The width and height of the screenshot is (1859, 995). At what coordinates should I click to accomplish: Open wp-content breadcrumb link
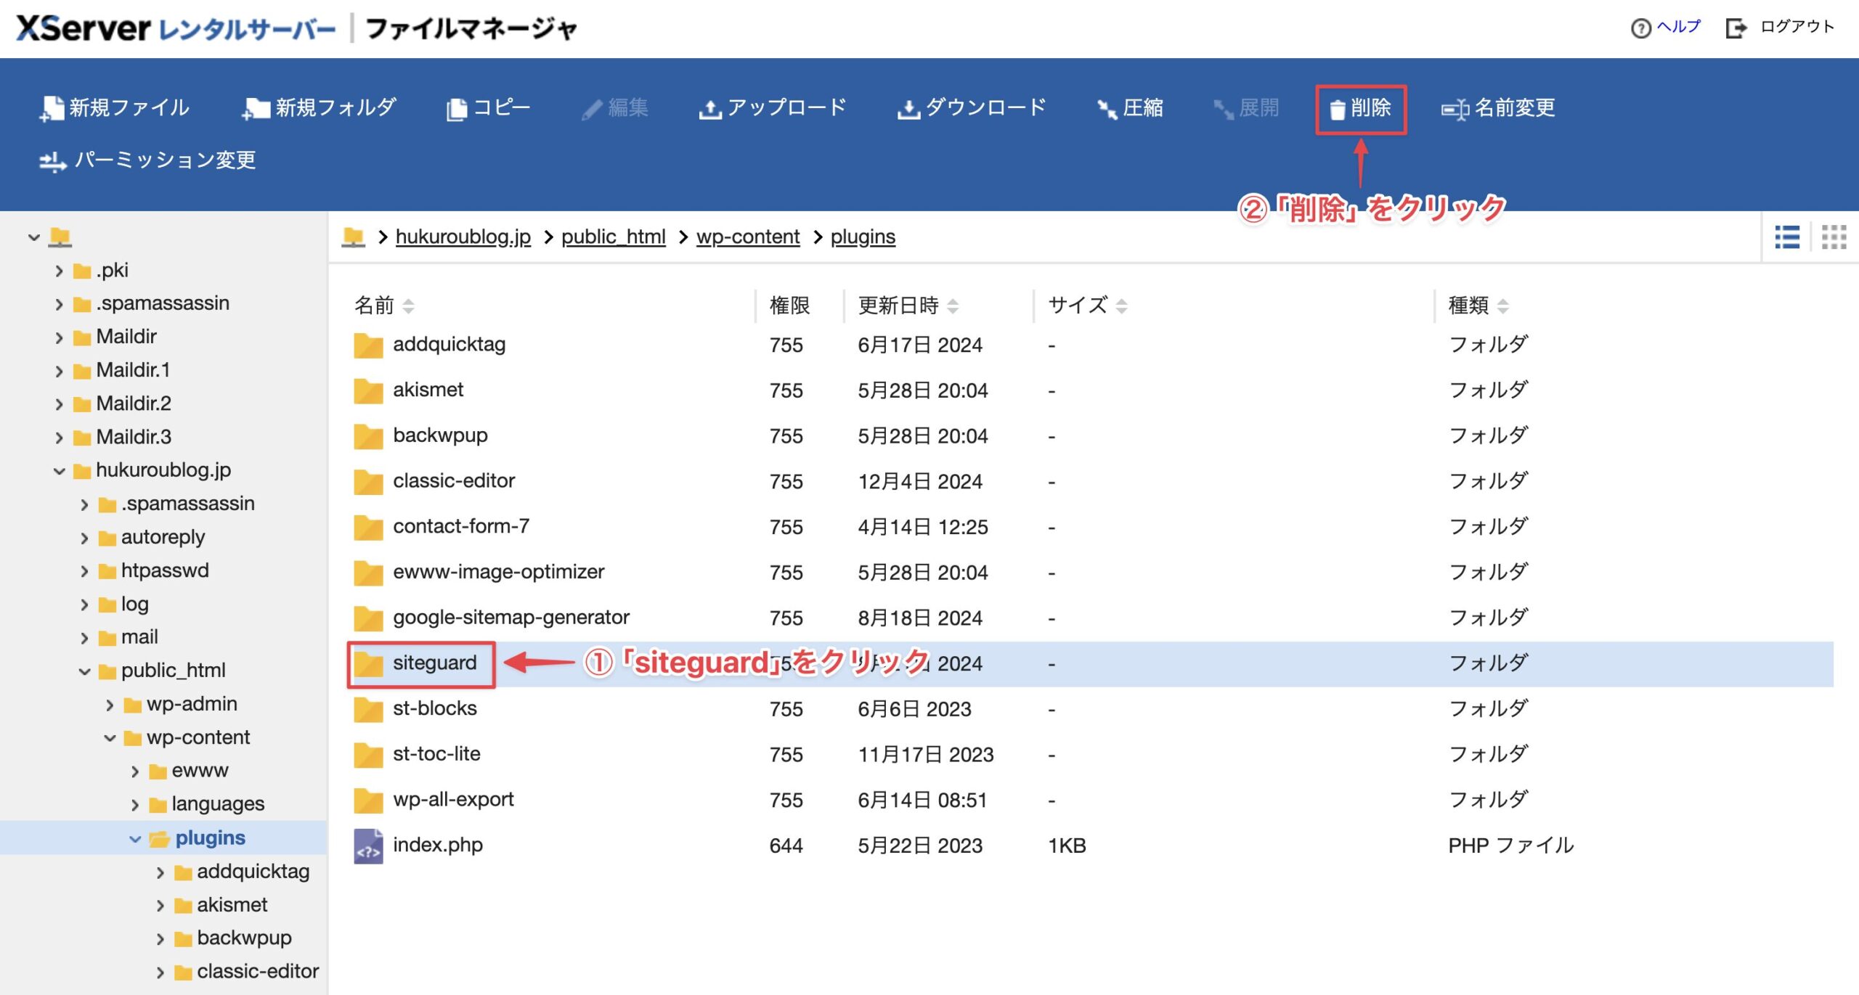click(x=748, y=237)
